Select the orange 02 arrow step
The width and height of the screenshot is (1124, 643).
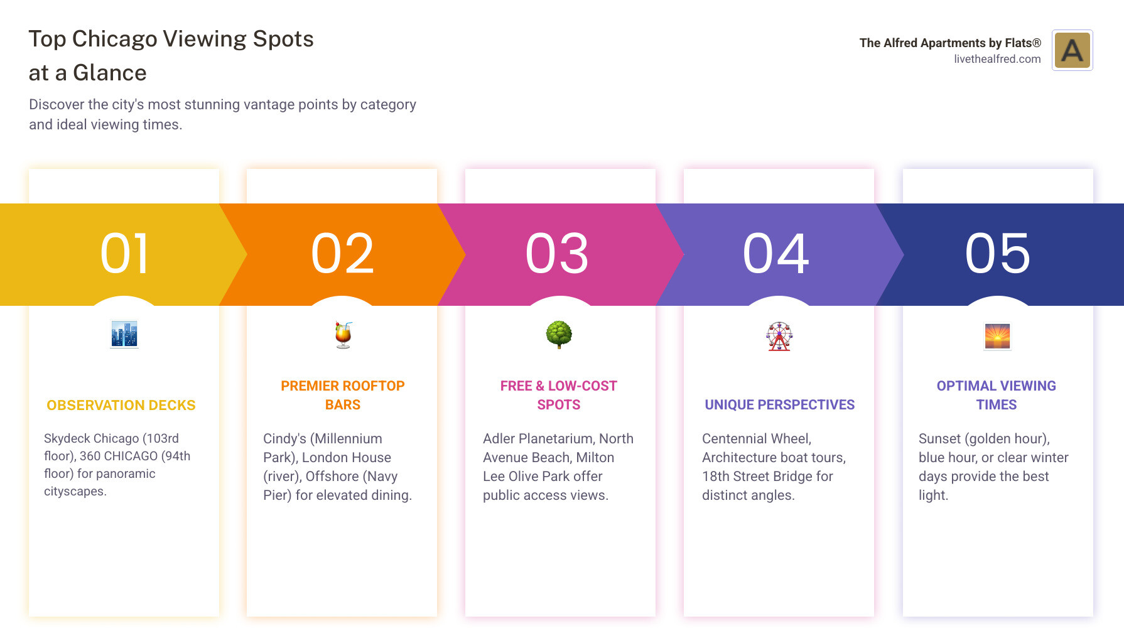(343, 254)
